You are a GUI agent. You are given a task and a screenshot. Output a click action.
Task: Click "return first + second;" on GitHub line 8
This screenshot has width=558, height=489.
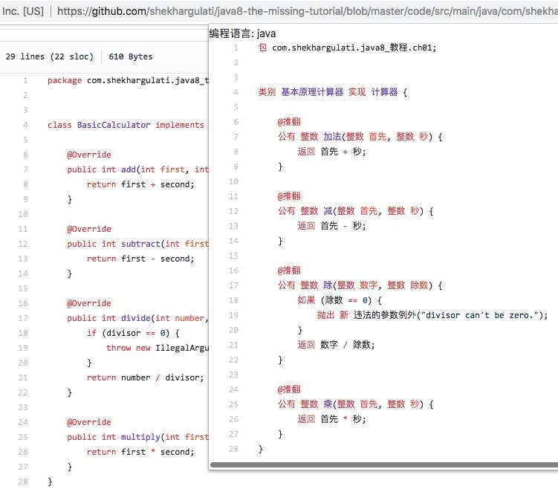point(140,184)
